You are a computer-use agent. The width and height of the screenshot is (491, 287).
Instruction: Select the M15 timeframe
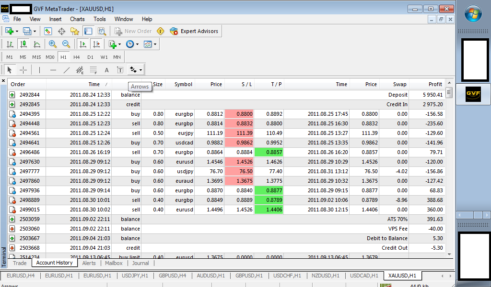[x=36, y=57]
